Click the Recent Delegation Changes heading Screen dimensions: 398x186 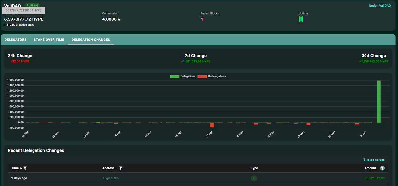tap(36, 151)
